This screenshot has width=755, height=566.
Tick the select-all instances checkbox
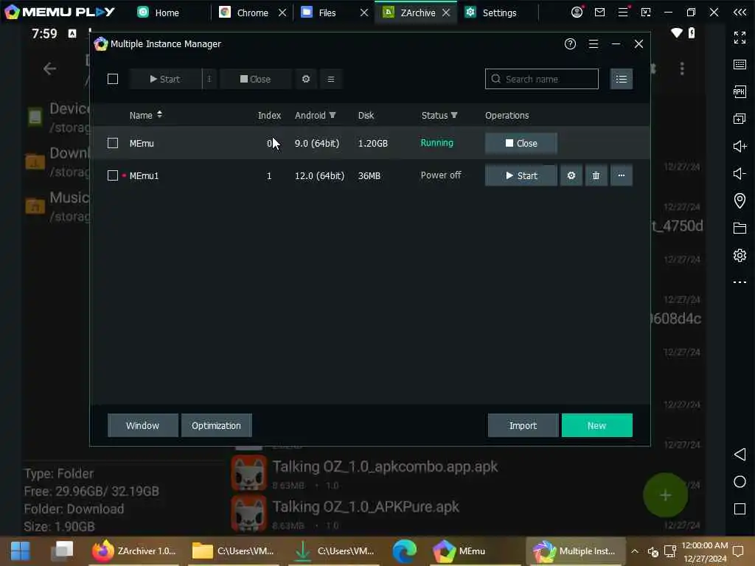113,79
